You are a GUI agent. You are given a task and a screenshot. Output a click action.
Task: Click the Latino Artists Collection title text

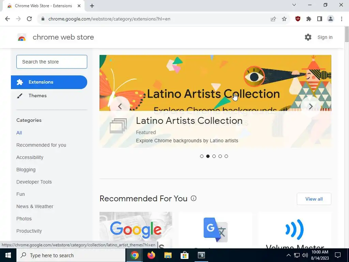pos(189,121)
